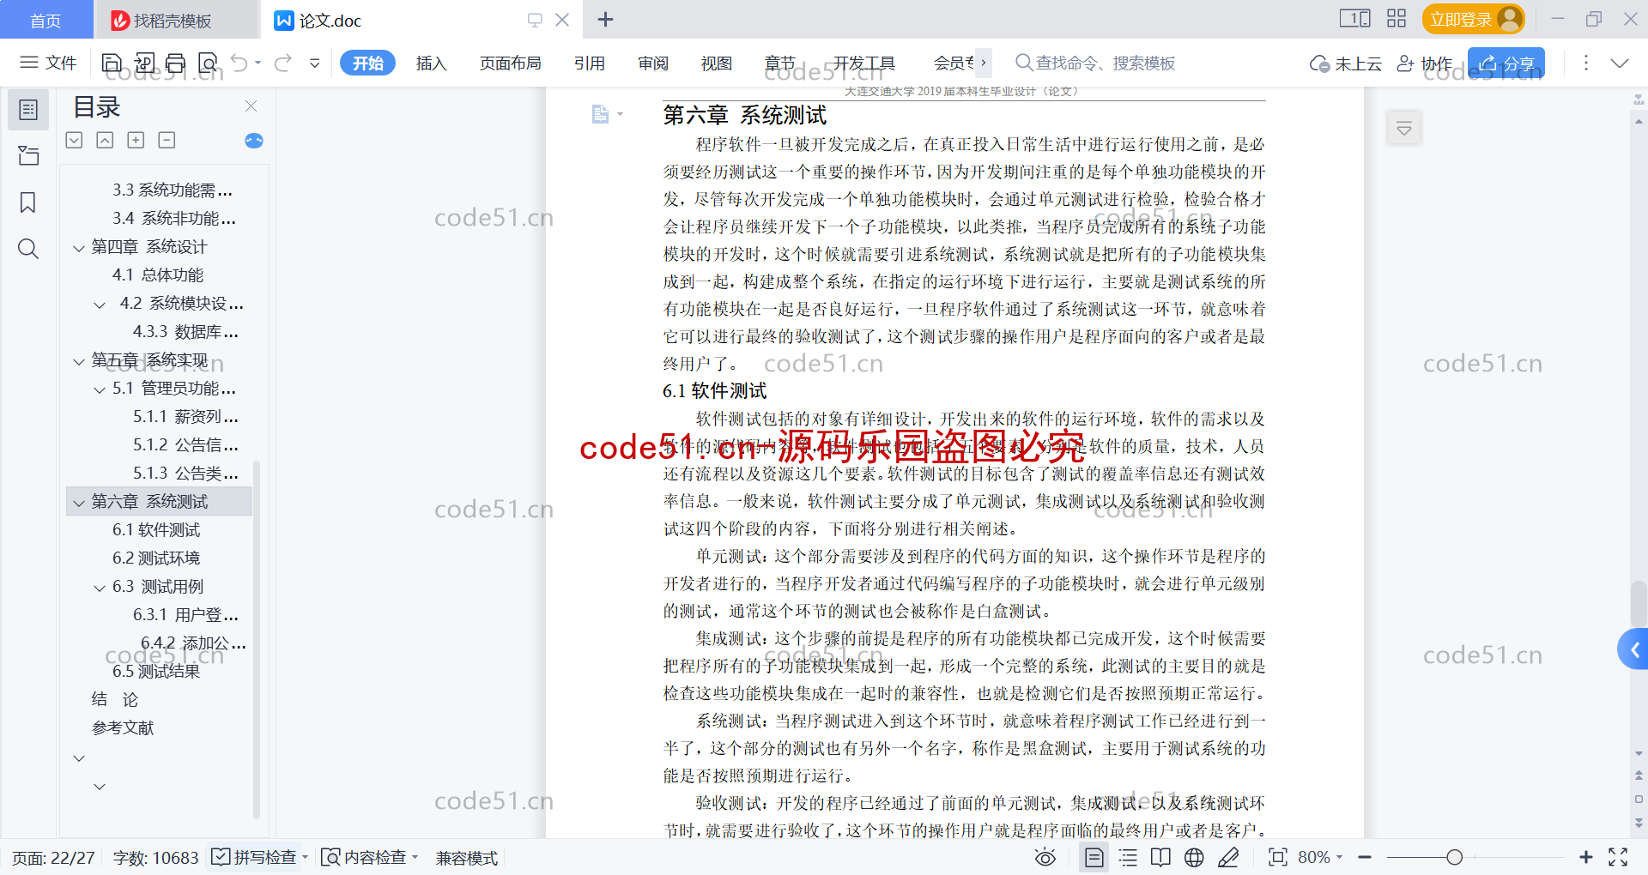Image resolution: width=1648 pixels, height=875 pixels.
Task: Click the page document icon beside heading
Action: tap(601, 113)
